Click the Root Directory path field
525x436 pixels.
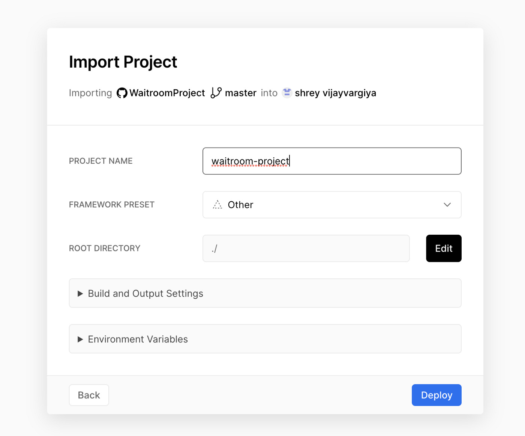(x=306, y=248)
